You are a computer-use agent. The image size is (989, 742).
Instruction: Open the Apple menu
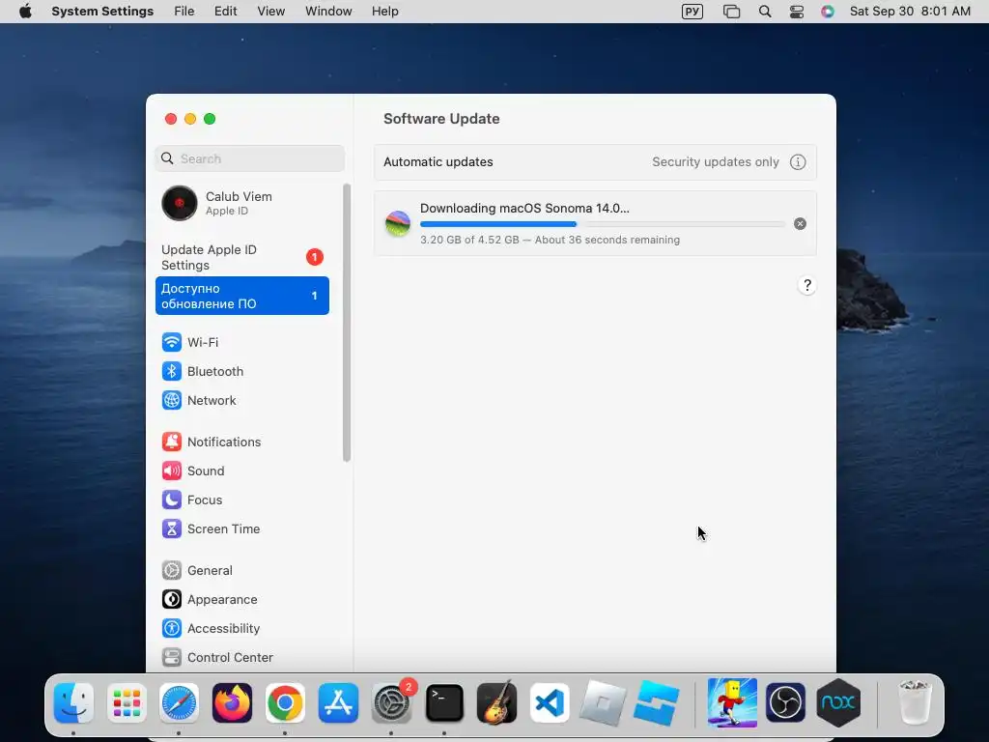click(25, 12)
